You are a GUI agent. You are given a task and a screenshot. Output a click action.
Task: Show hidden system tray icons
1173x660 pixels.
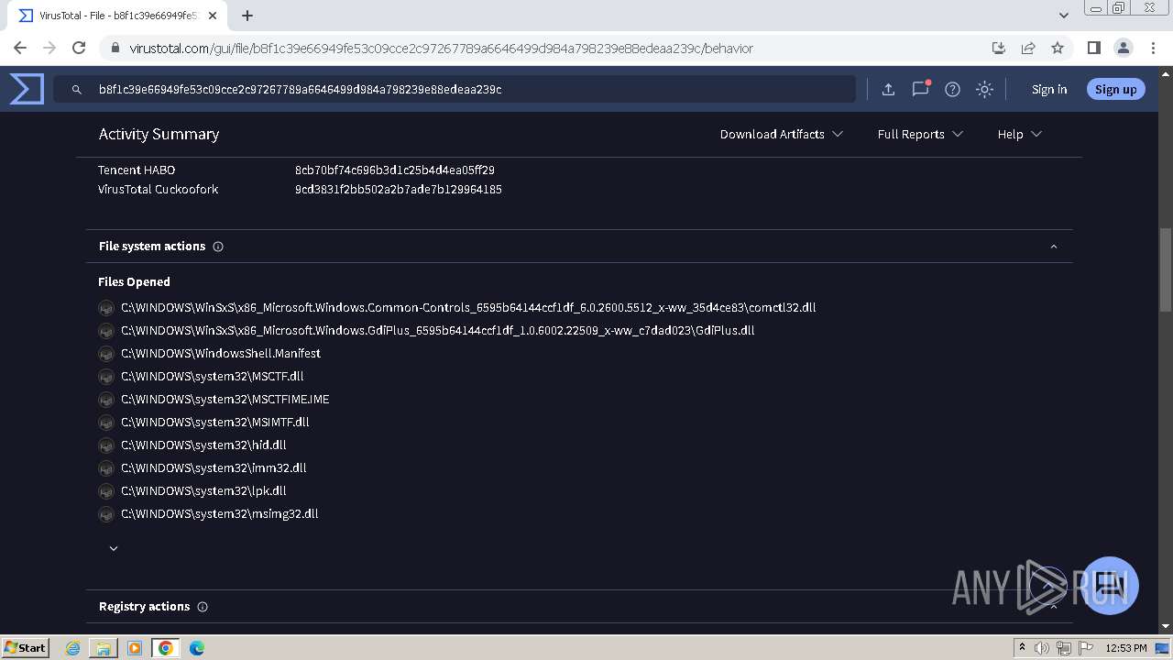coord(1022,648)
